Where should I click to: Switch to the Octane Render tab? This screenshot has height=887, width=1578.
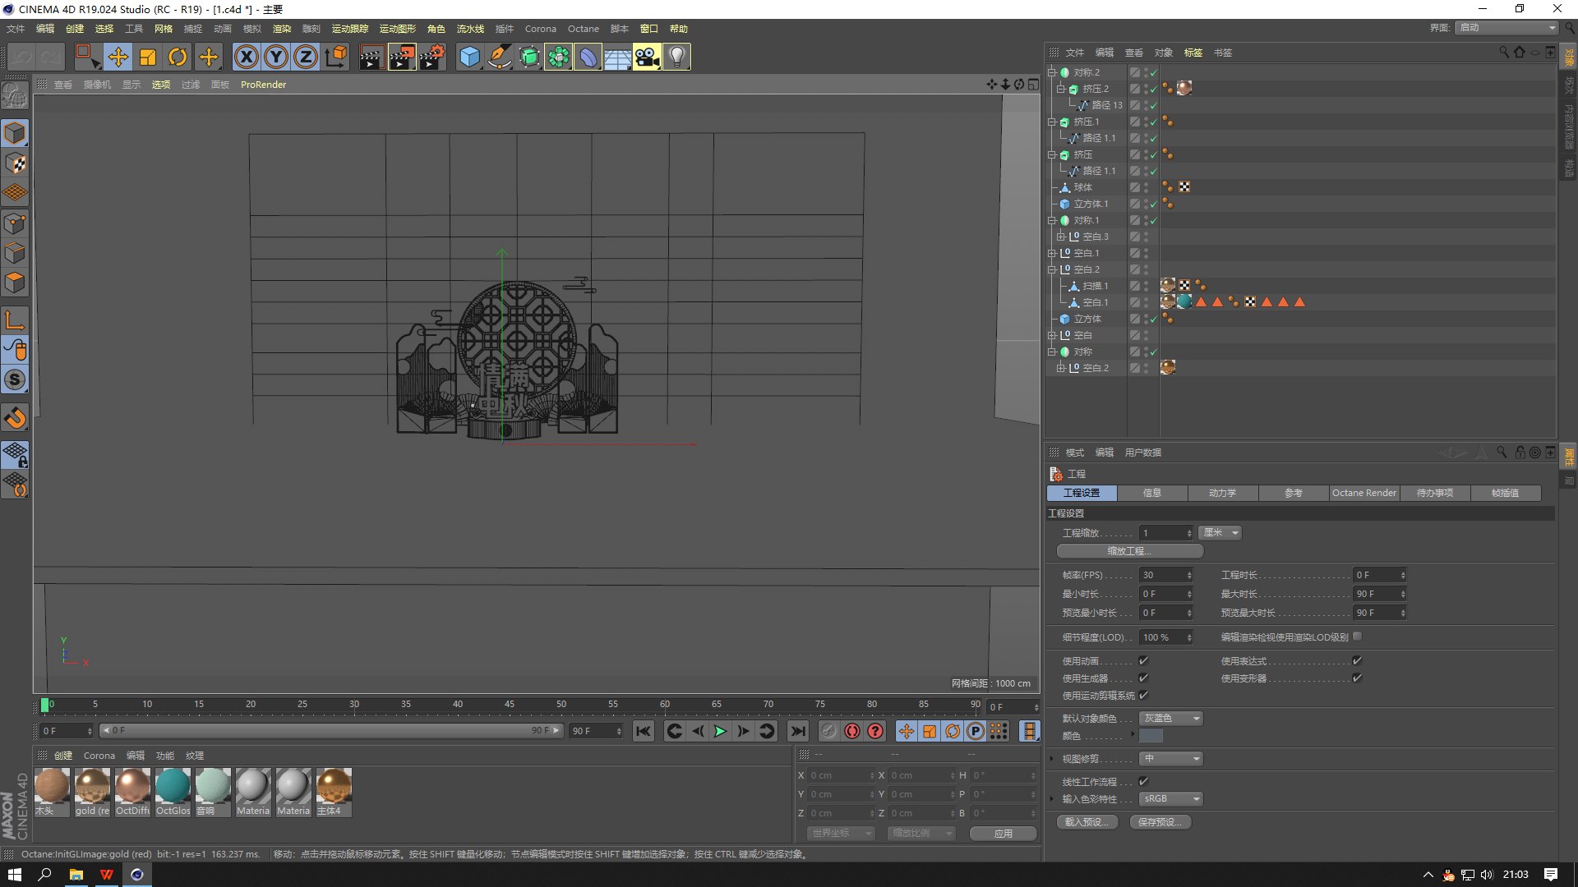pos(1363,493)
